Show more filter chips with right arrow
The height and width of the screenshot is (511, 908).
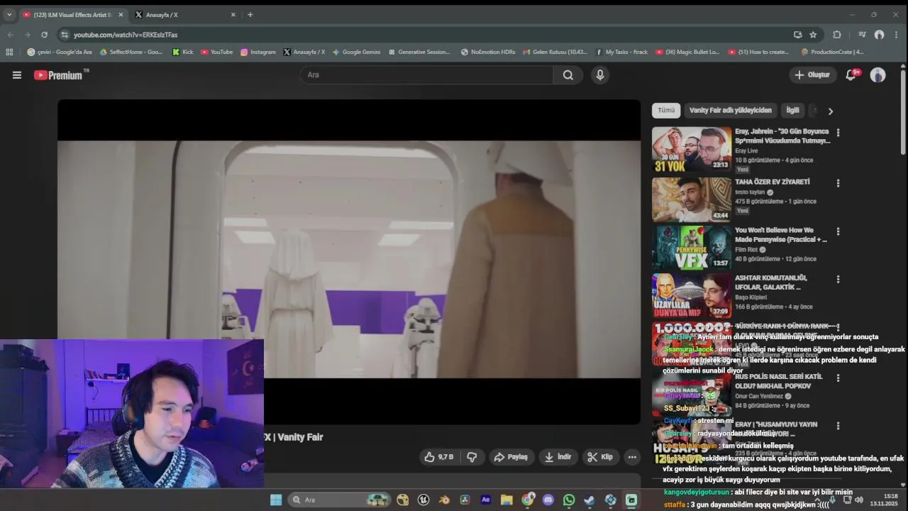(x=831, y=111)
